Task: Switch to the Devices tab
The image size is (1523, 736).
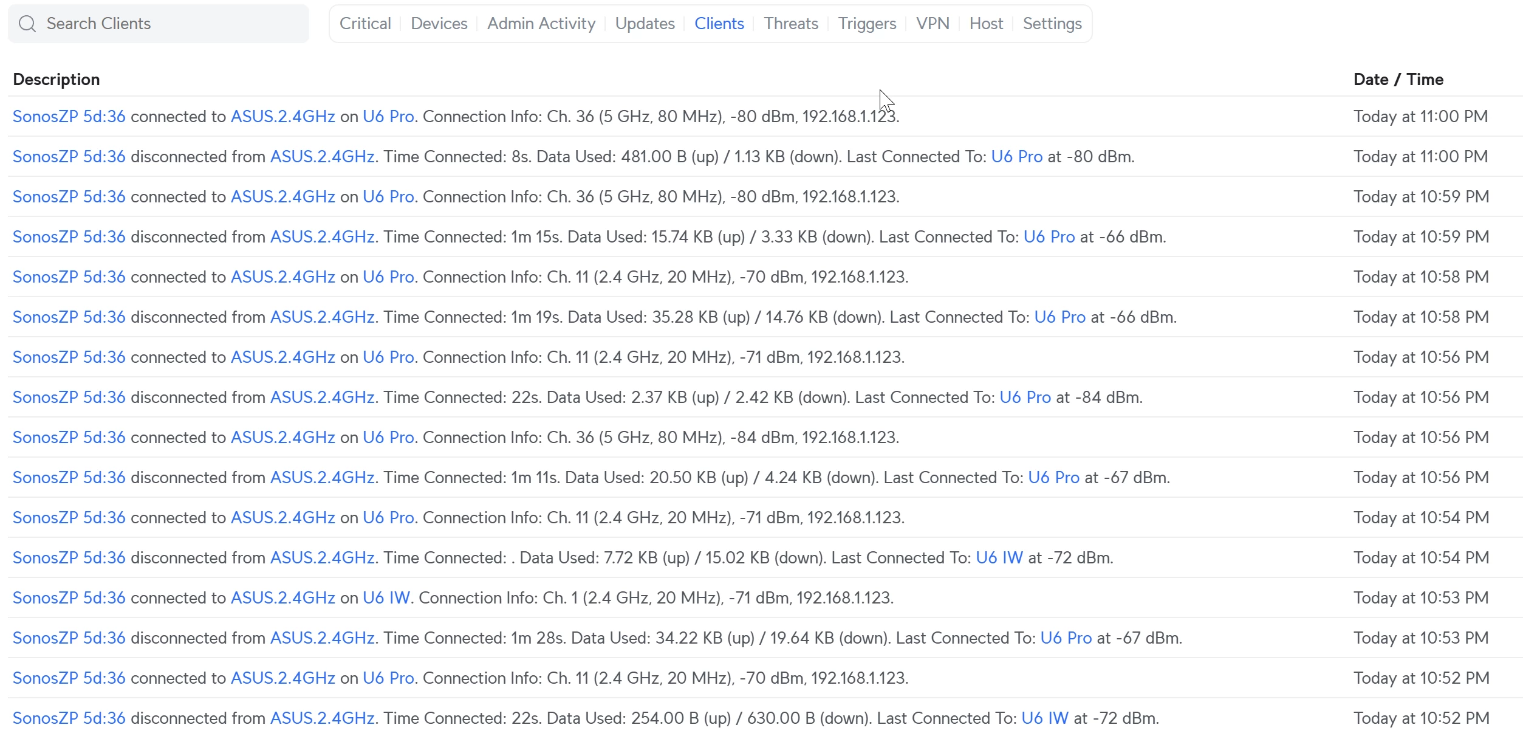Action: [x=439, y=24]
